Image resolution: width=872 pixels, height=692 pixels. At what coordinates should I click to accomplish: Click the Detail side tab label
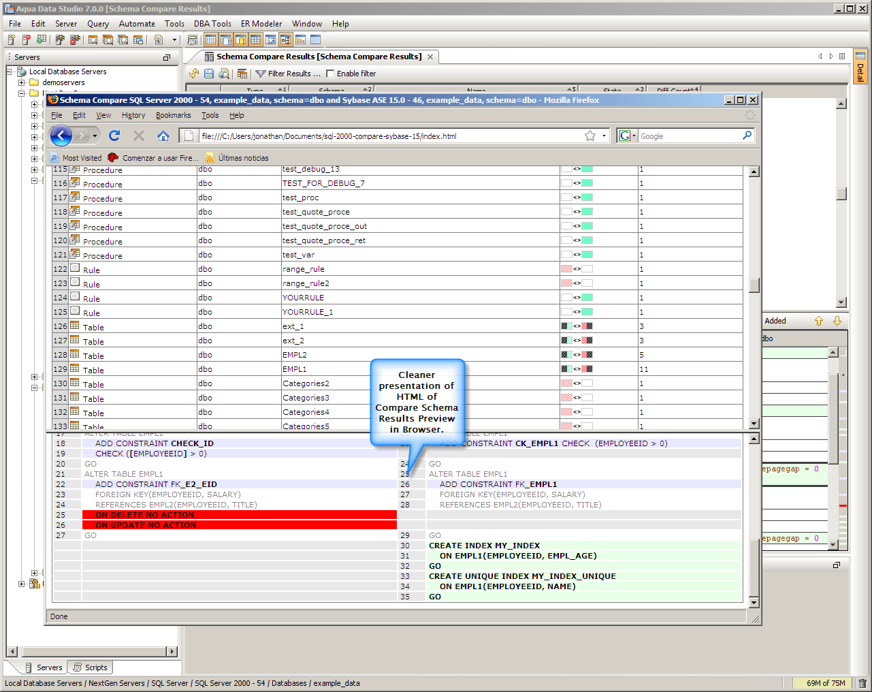[x=860, y=72]
